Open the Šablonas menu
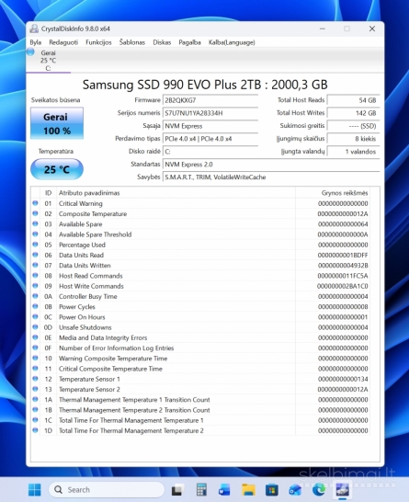The width and height of the screenshot is (409, 502). [132, 42]
